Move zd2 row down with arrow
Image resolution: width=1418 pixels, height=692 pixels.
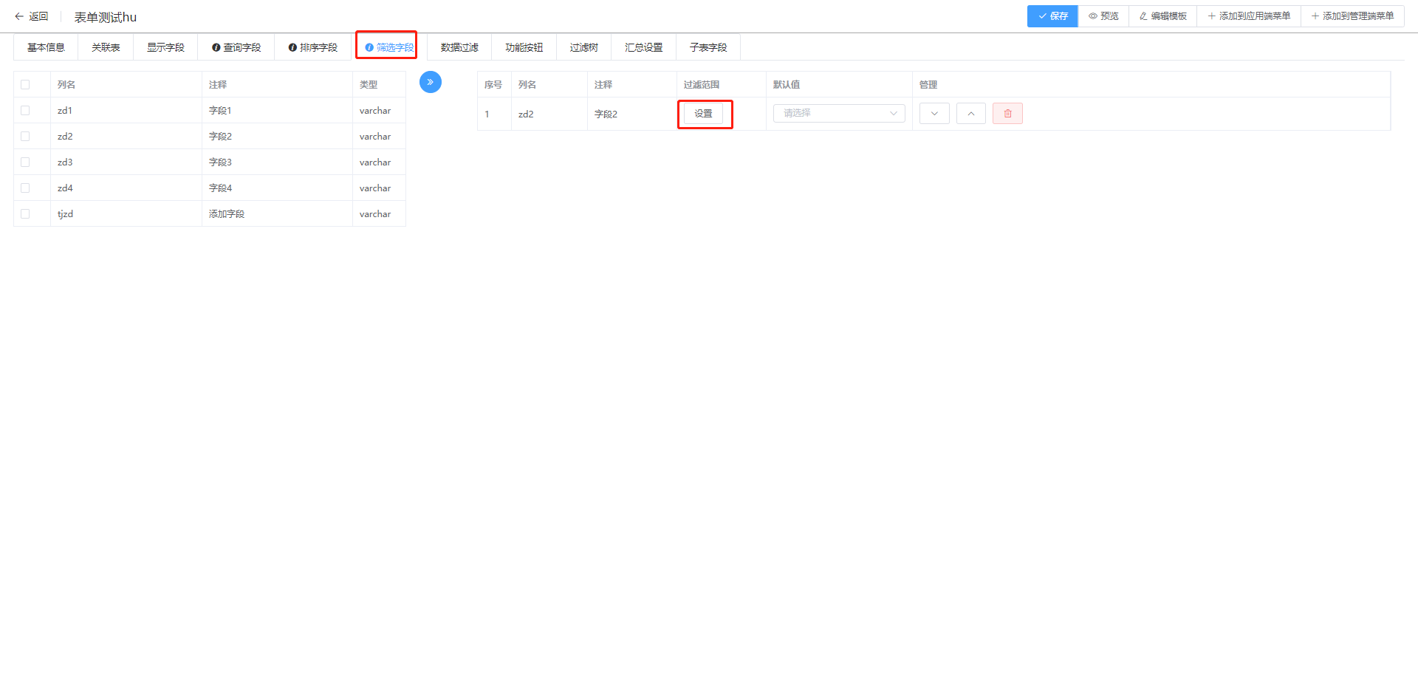[934, 114]
